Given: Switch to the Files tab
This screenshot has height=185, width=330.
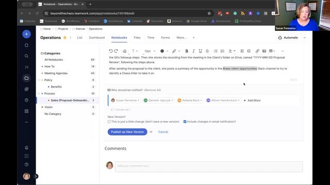Looking at the screenshot, I should click(x=137, y=38).
